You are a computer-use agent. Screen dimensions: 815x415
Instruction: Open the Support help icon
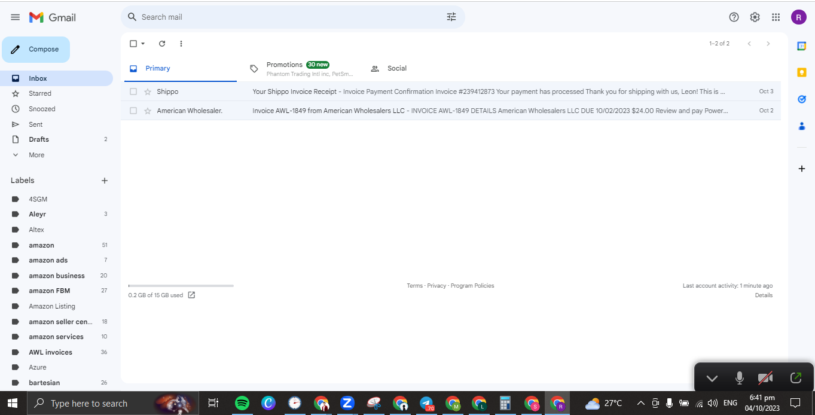pyautogui.click(x=734, y=17)
